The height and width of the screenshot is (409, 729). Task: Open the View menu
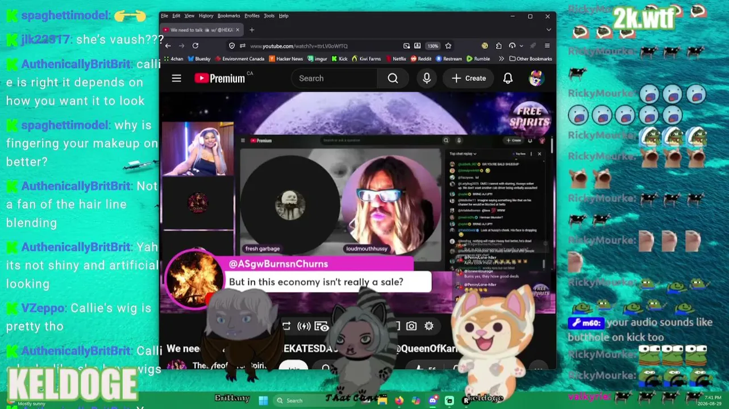pos(189,16)
